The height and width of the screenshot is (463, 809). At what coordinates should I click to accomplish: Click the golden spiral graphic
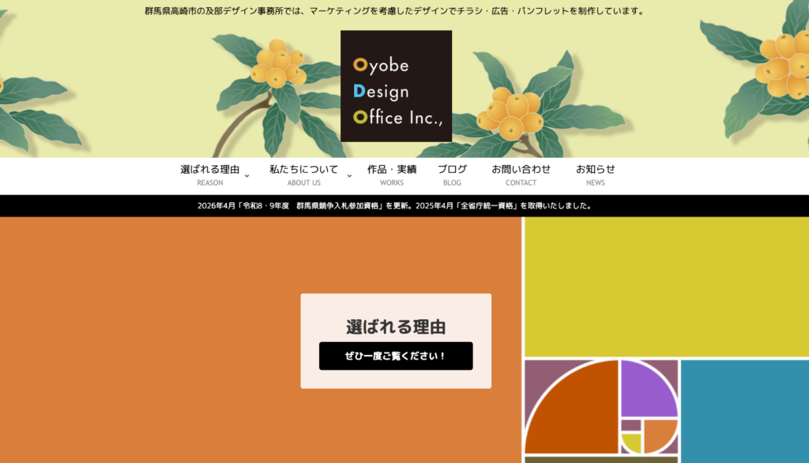(601, 408)
